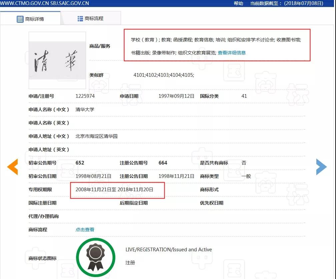The height and width of the screenshot is (279, 336).
Task: Click the 国际注册日期 field label
Action: pyautogui.click(x=42, y=203)
